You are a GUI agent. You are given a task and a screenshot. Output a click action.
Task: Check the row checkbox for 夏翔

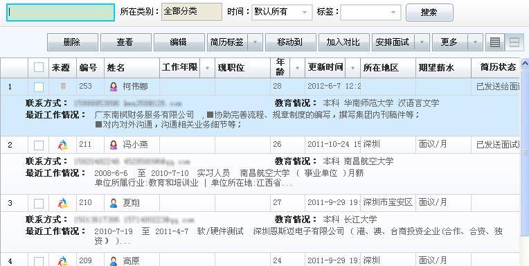pos(39,203)
